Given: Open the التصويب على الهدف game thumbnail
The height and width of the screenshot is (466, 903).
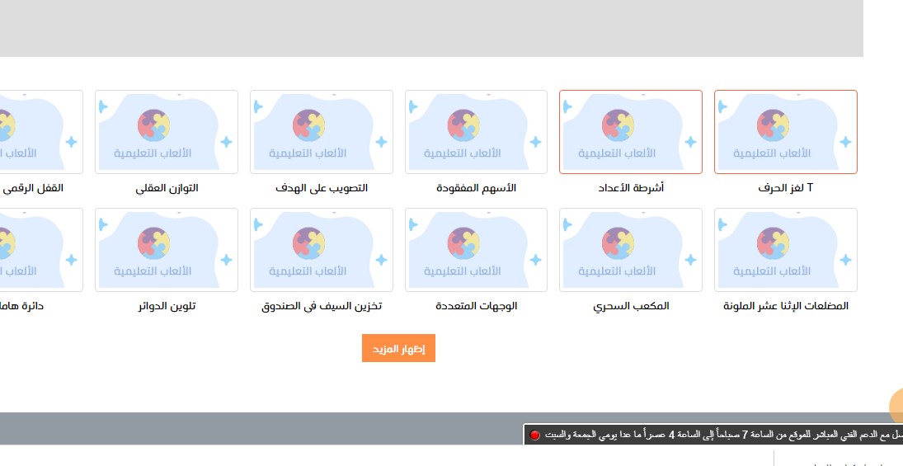Looking at the screenshot, I should pyautogui.click(x=322, y=132).
